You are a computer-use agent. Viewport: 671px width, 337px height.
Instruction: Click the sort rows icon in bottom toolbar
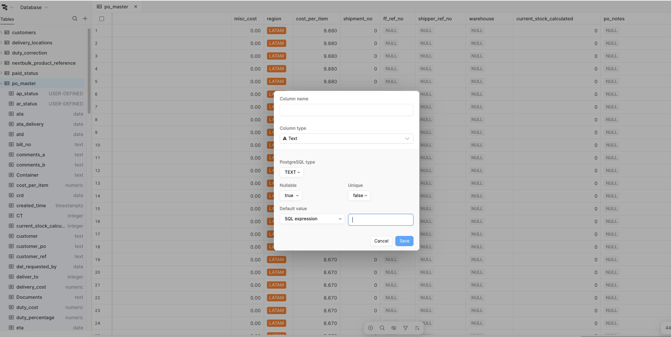[417, 328]
